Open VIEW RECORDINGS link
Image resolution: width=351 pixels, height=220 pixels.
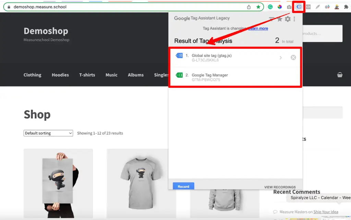(280, 187)
